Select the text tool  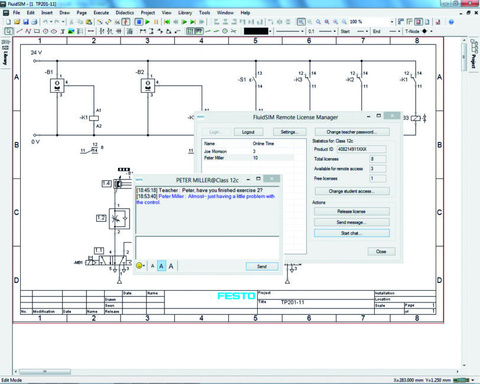[x=63, y=31]
